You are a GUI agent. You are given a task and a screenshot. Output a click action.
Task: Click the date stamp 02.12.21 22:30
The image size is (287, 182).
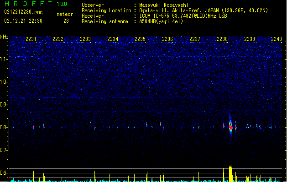click(x=23, y=21)
